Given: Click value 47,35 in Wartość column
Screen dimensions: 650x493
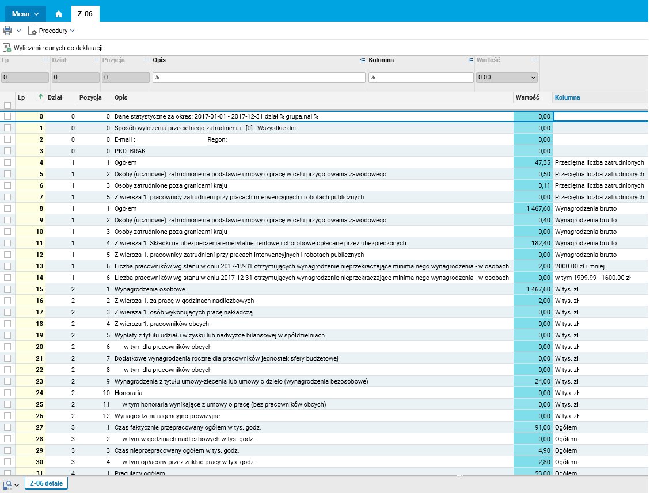Looking at the screenshot, I should click(x=542, y=162).
